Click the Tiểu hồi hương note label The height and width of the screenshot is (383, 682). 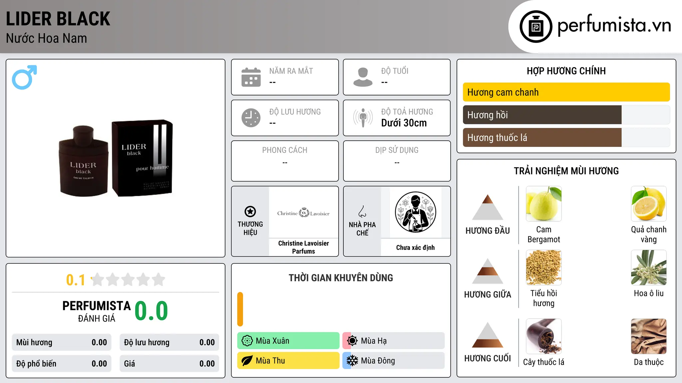tap(544, 298)
